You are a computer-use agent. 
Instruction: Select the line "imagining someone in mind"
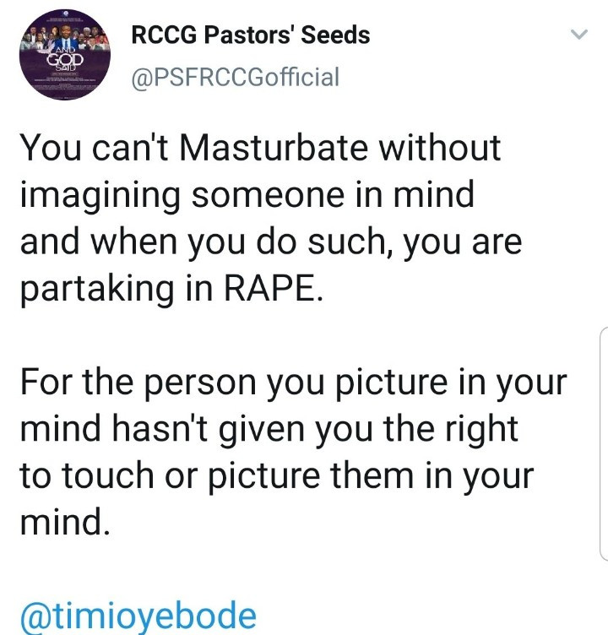point(247,195)
